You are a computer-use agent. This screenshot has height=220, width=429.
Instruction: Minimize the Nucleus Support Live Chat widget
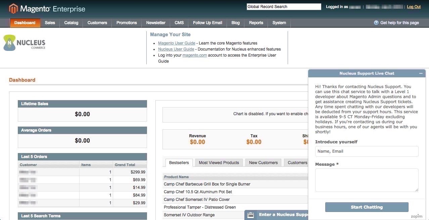click(x=421, y=73)
